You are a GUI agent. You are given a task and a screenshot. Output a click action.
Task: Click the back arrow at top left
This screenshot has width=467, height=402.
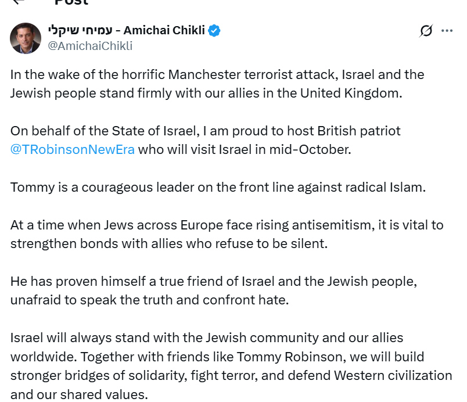tap(19, 2)
